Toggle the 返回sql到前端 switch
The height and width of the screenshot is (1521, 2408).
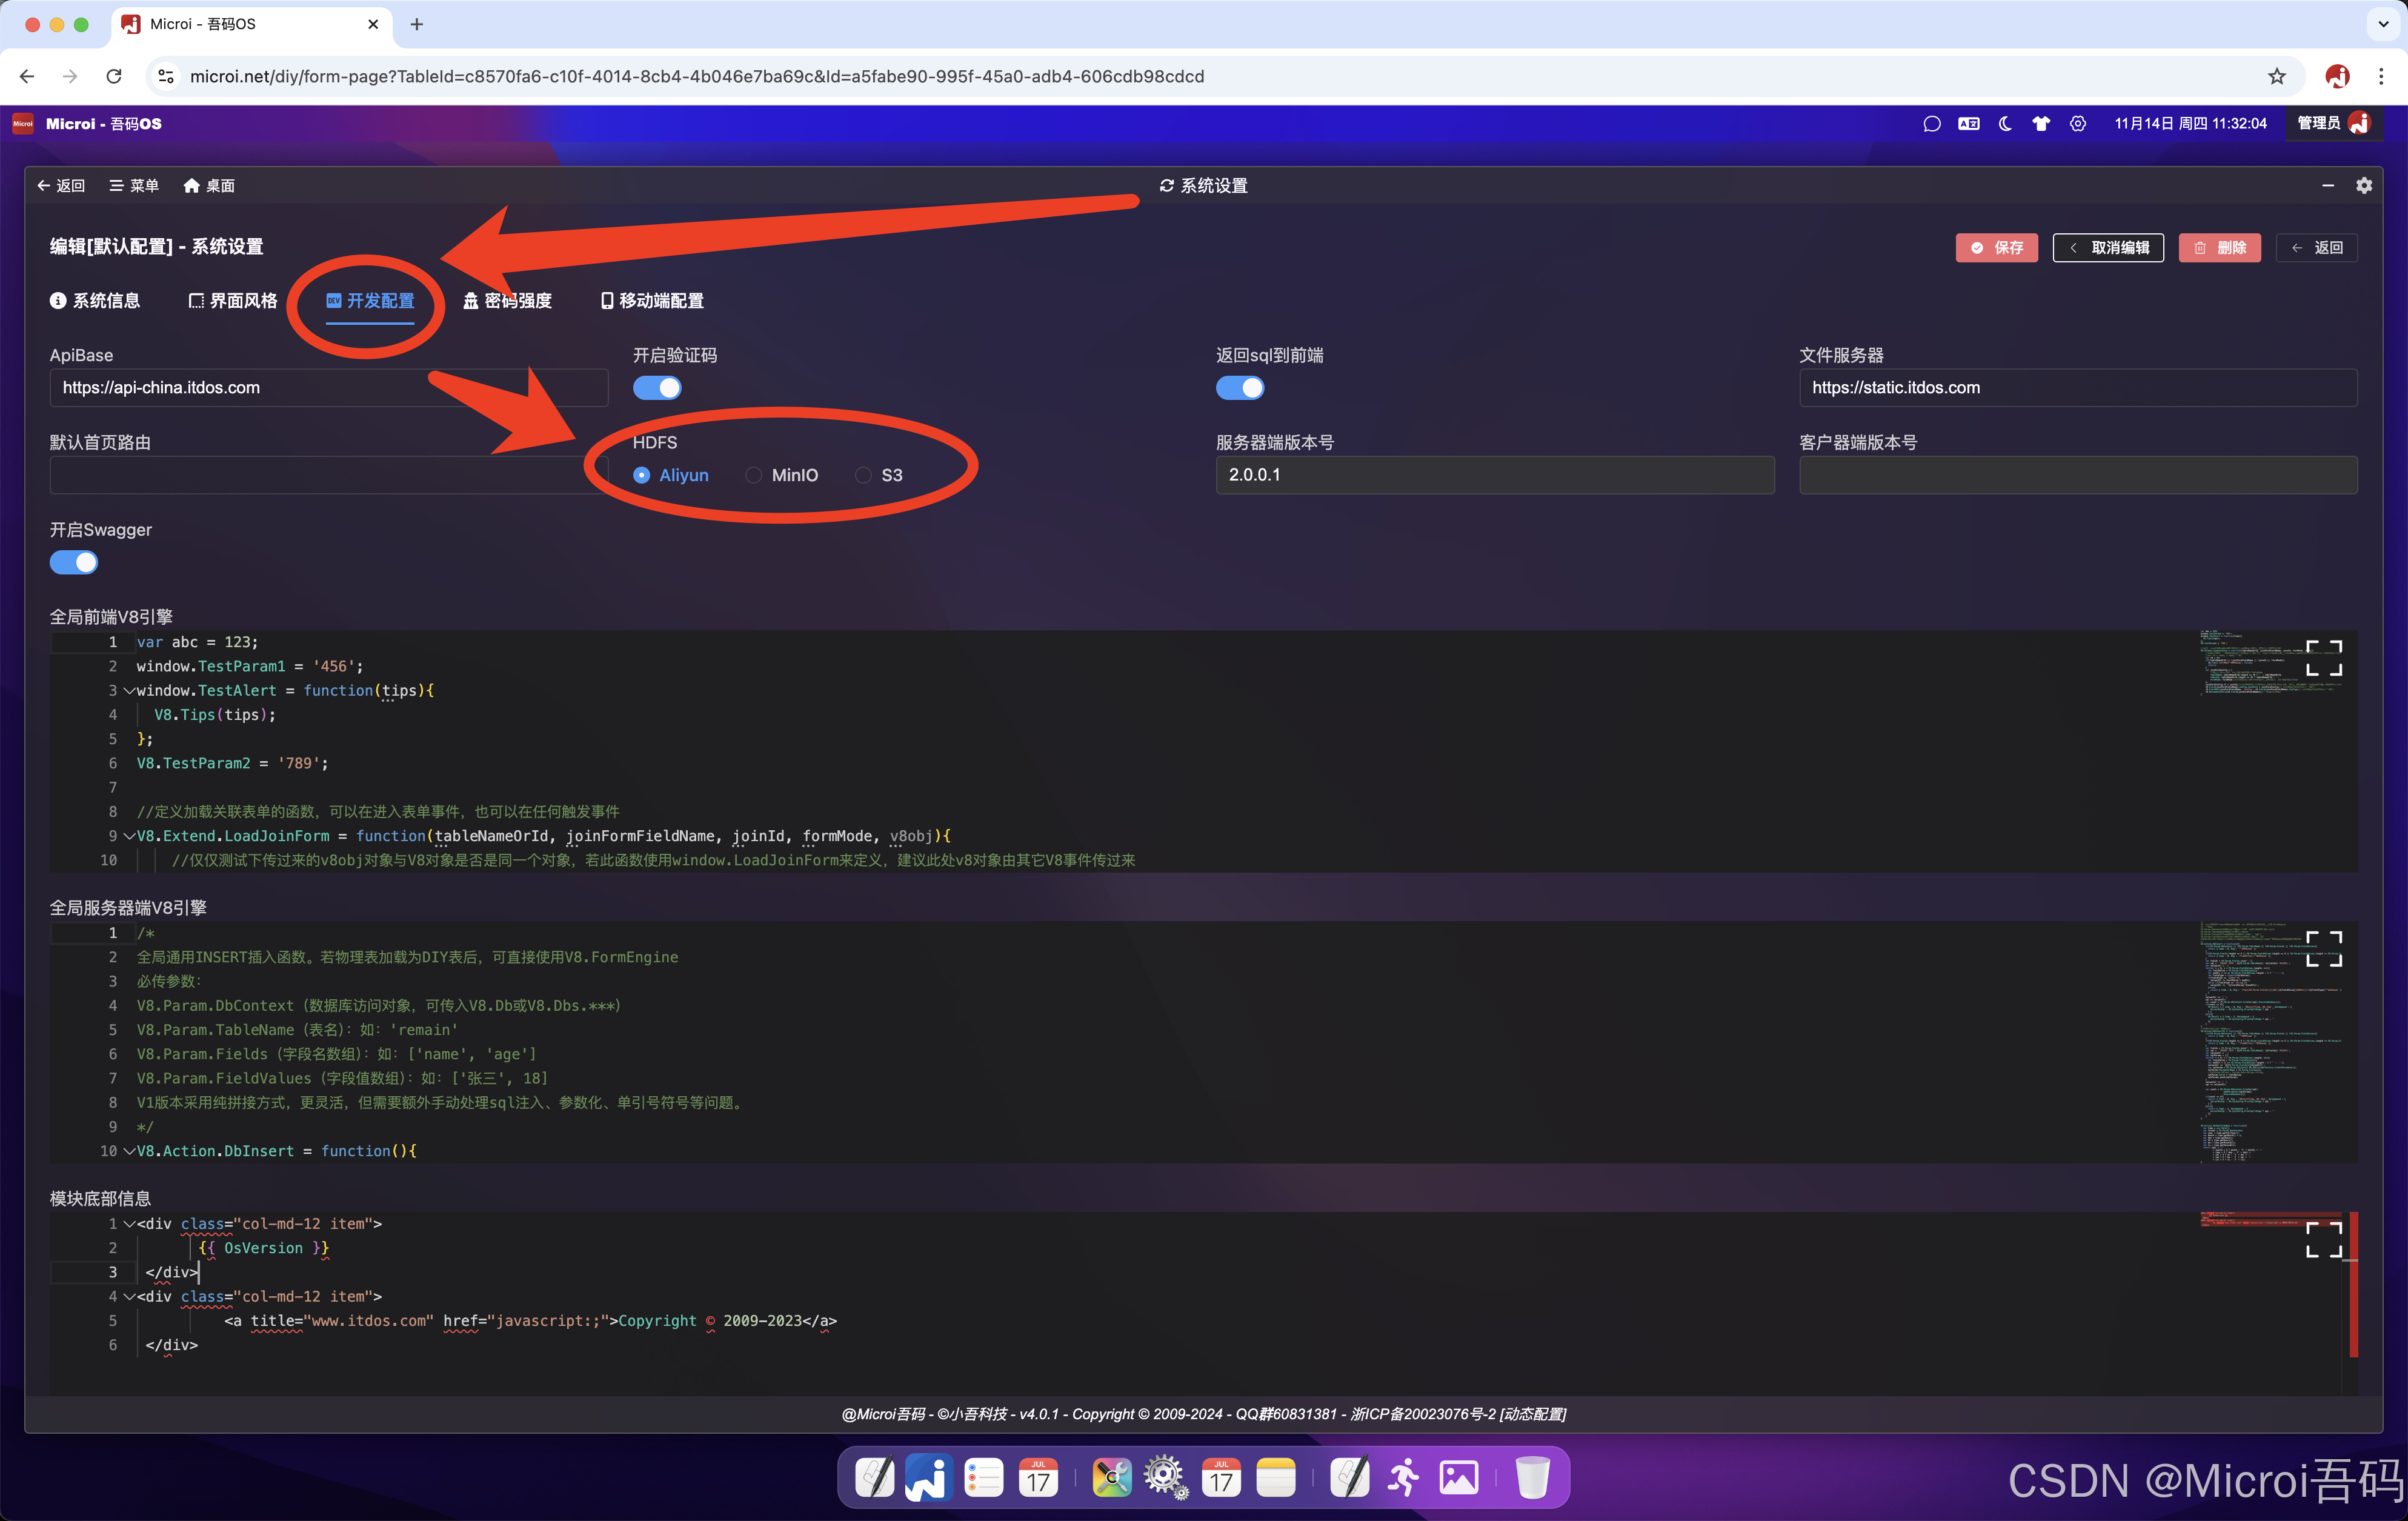pyautogui.click(x=1240, y=388)
